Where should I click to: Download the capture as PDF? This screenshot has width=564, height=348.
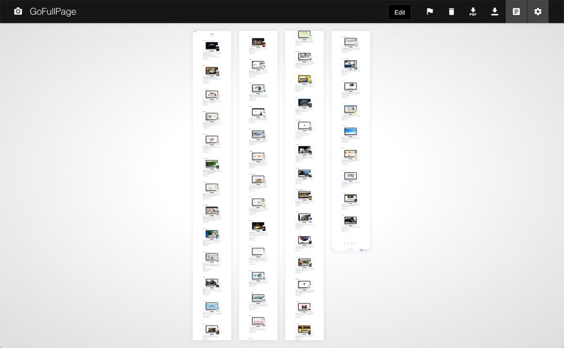473,12
